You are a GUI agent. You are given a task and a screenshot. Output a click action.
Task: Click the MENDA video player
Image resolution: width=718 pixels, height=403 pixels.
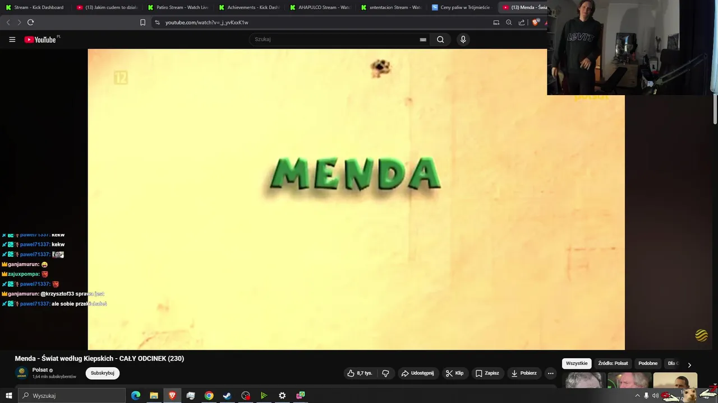tap(356, 199)
